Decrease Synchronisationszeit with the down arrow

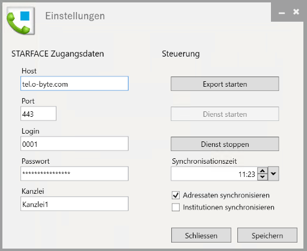point(263,177)
